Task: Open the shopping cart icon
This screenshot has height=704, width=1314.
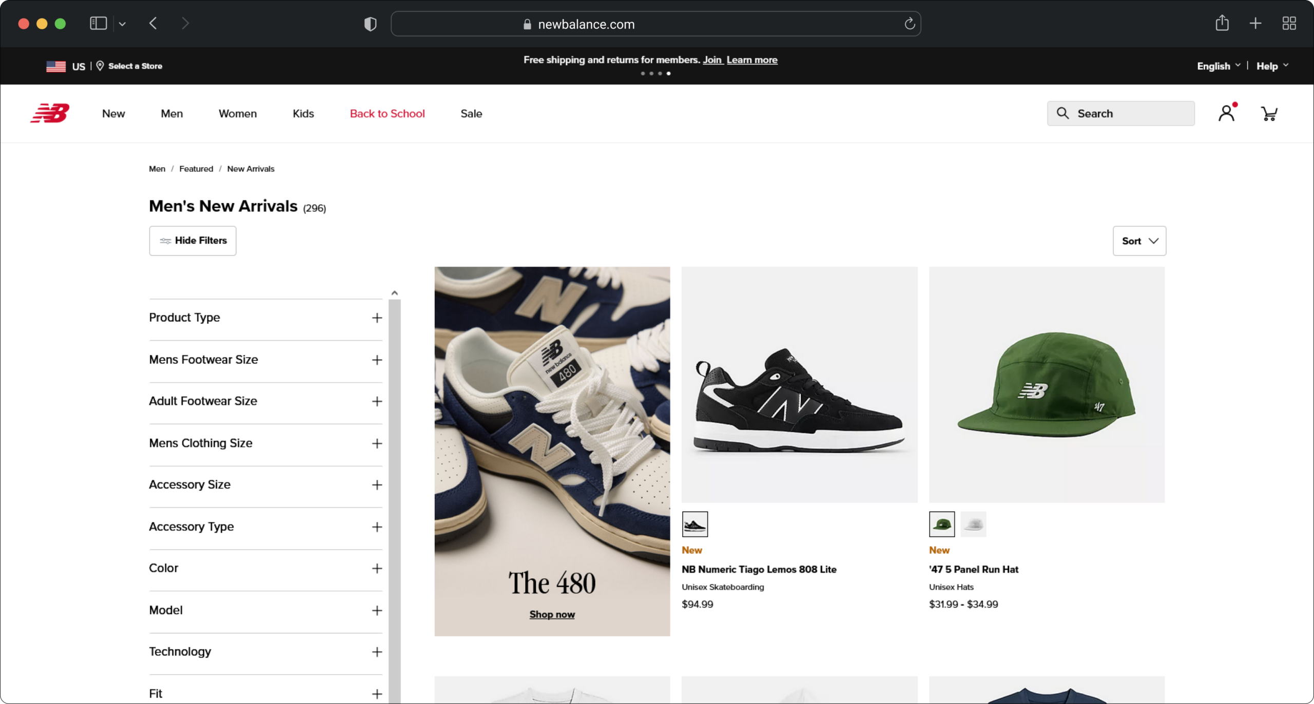Action: (1269, 113)
